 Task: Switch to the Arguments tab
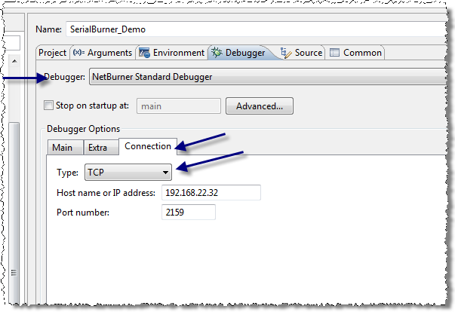103,53
